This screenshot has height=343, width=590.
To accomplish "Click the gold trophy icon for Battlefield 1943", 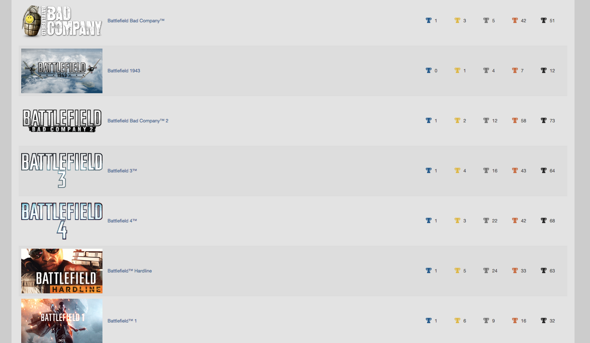I will click(x=457, y=71).
